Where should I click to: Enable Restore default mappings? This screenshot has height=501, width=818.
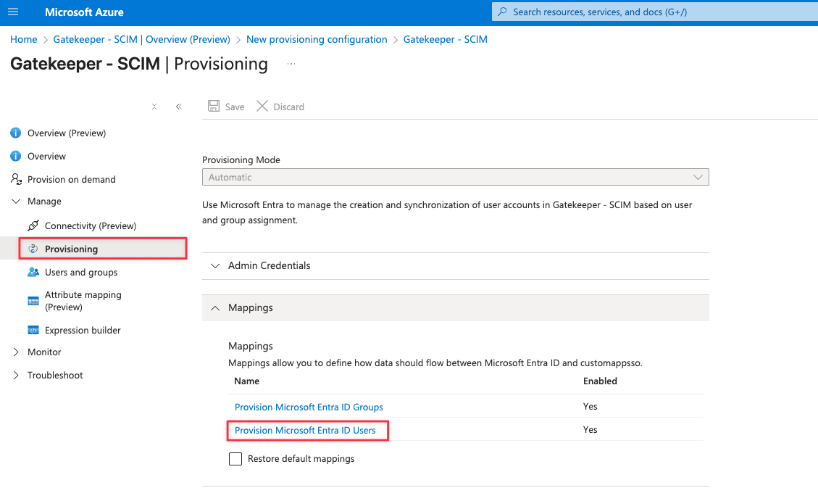coord(235,458)
